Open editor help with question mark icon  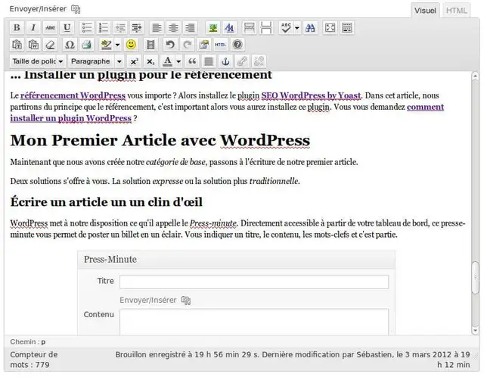[x=237, y=45]
